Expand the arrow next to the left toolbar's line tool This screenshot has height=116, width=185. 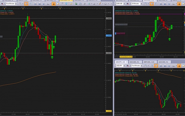pos(103,4)
